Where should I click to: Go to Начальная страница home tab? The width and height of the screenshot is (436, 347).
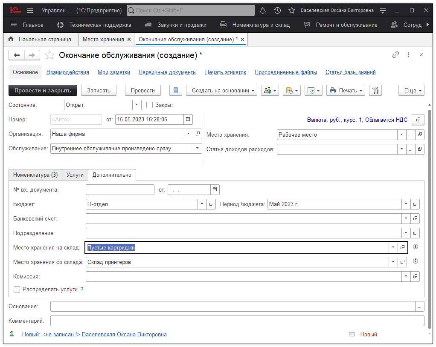[40, 39]
